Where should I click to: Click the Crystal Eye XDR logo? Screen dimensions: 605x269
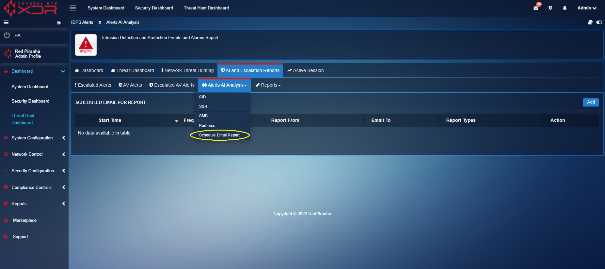[x=30, y=8]
